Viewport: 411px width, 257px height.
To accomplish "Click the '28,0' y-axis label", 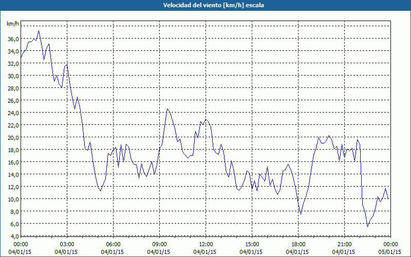I will point(14,88).
